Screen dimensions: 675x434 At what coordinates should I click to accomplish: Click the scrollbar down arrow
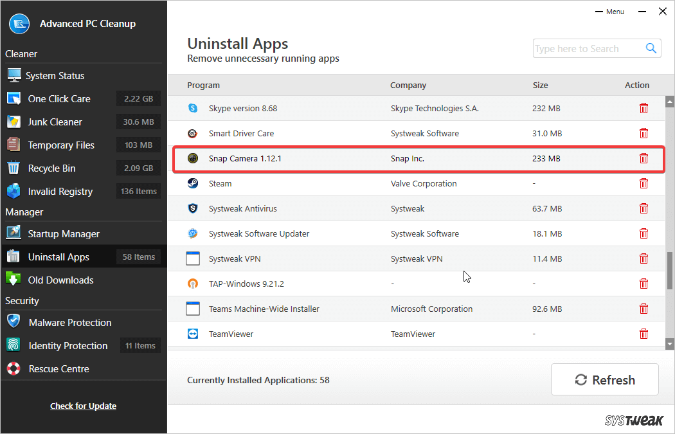pyautogui.click(x=669, y=345)
